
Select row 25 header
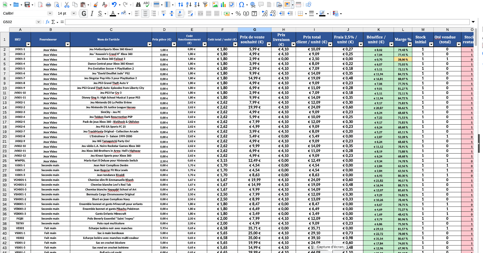[5, 161]
